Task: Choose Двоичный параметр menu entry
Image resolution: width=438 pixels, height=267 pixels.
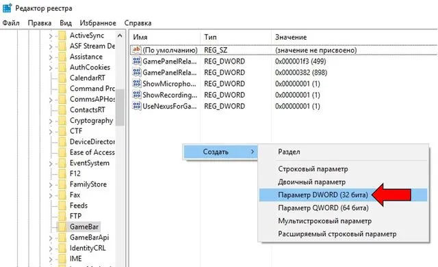Action: pos(343,182)
